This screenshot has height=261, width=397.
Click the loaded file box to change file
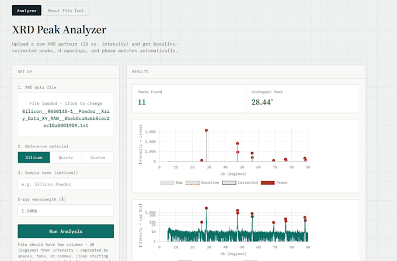click(x=66, y=115)
